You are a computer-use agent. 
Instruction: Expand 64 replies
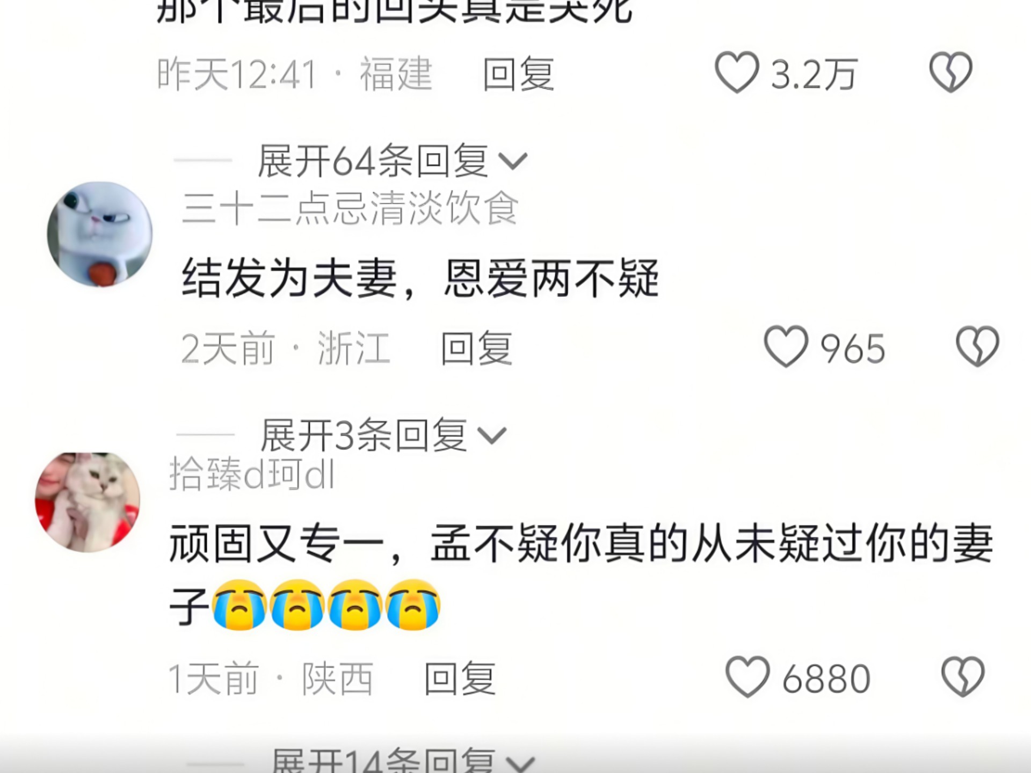click(392, 161)
